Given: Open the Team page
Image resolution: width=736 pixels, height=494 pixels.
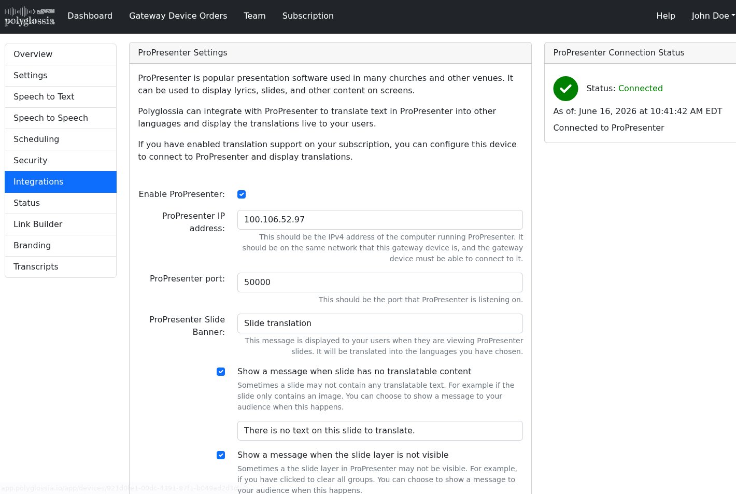Looking at the screenshot, I should pyautogui.click(x=254, y=16).
